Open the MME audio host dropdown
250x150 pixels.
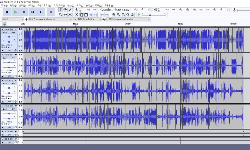pos(13,19)
